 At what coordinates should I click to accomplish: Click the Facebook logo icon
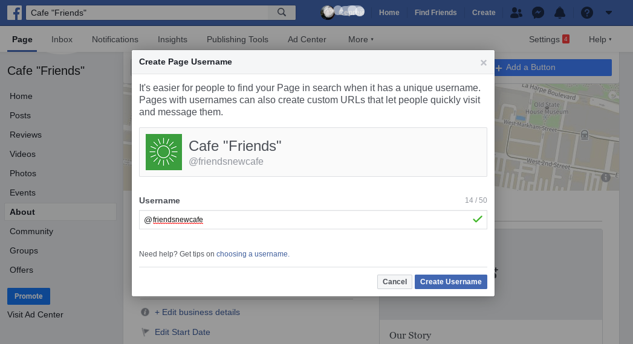tap(15, 13)
